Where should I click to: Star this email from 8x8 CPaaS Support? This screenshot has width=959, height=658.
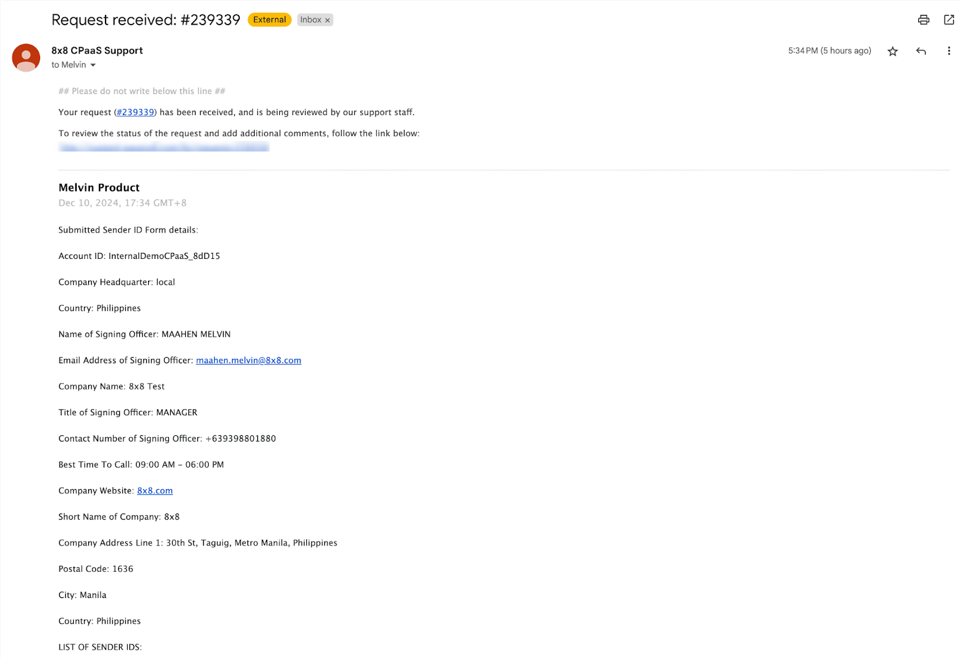coord(892,52)
